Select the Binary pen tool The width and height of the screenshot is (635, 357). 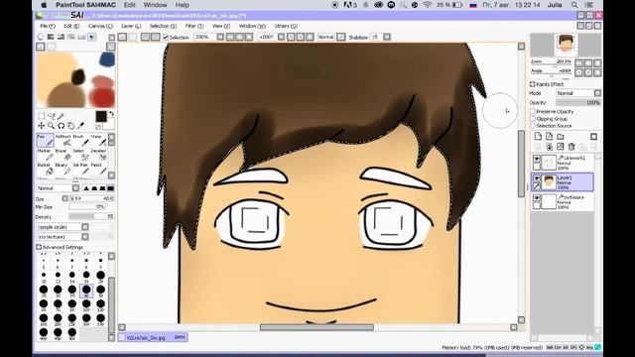click(x=63, y=170)
